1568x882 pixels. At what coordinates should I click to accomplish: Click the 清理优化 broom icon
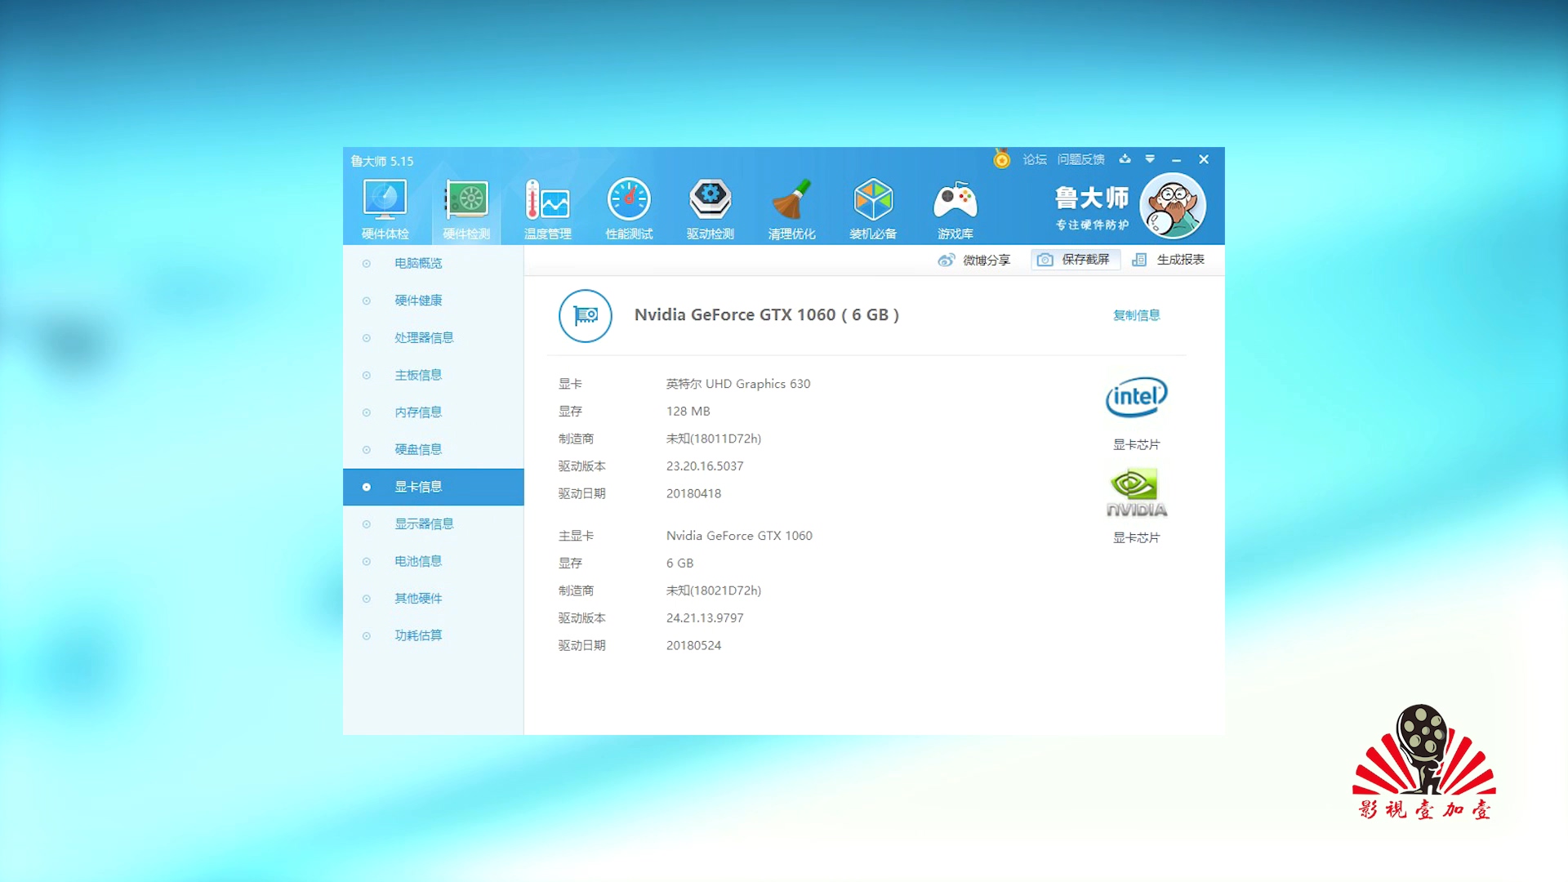click(x=791, y=210)
